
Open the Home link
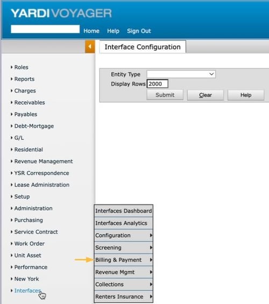coord(91,31)
